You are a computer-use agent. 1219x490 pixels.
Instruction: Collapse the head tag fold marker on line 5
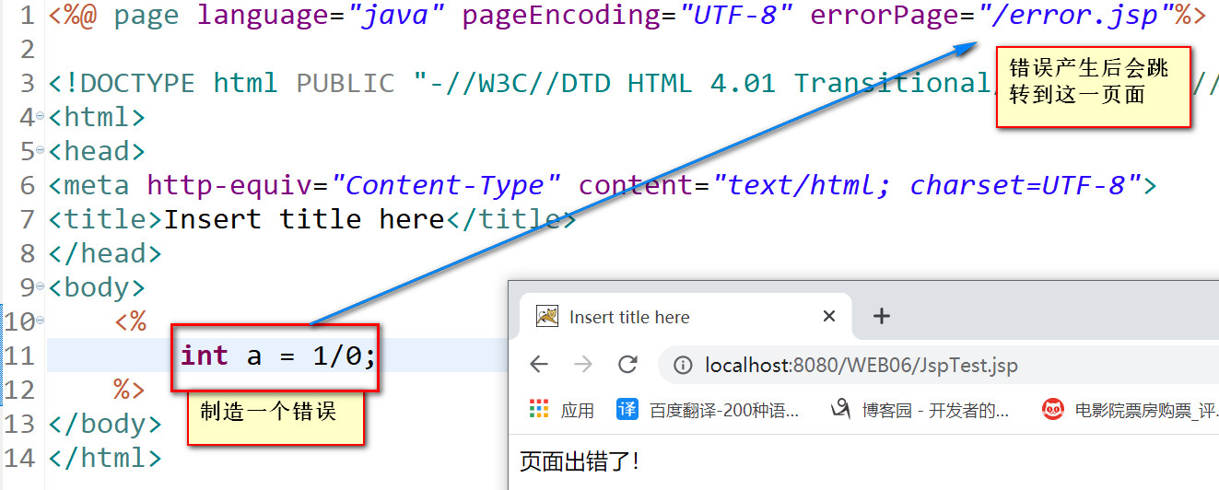[40, 152]
